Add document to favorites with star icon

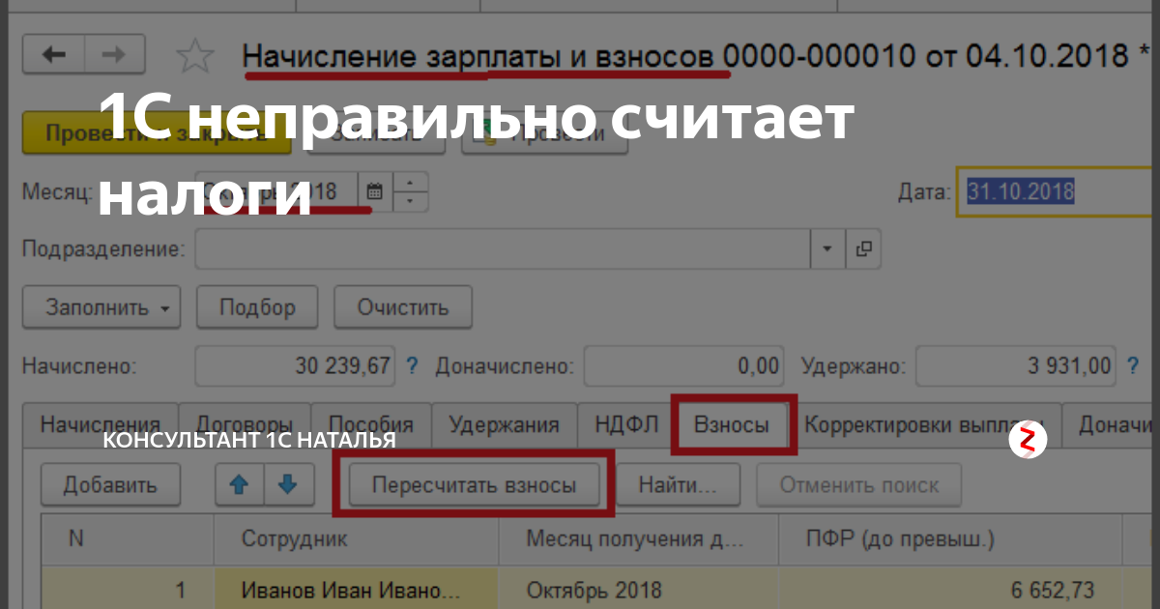coord(192,55)
